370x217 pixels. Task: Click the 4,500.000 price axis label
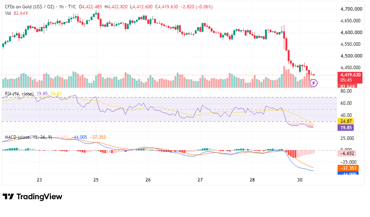pos(351,56)
